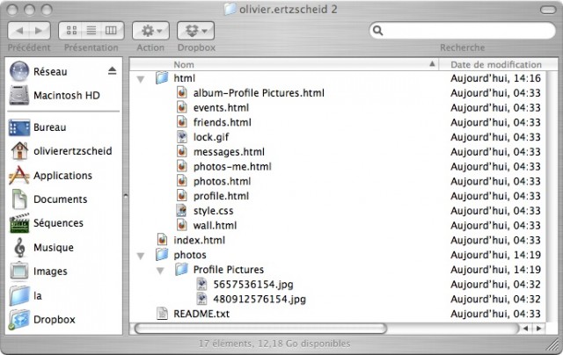Open the Action gear dropdown menu
The height and width of the screenshot is (355, 563).
150,31
